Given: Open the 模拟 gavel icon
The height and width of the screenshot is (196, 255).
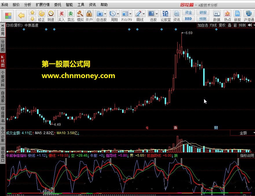Looking at the screenshot, I should coord(80,14).
